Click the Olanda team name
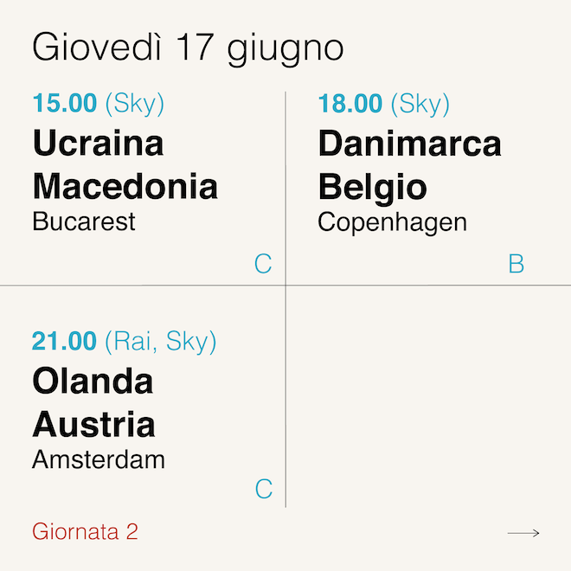Screen dimensions: 571x571 point(93,382)
